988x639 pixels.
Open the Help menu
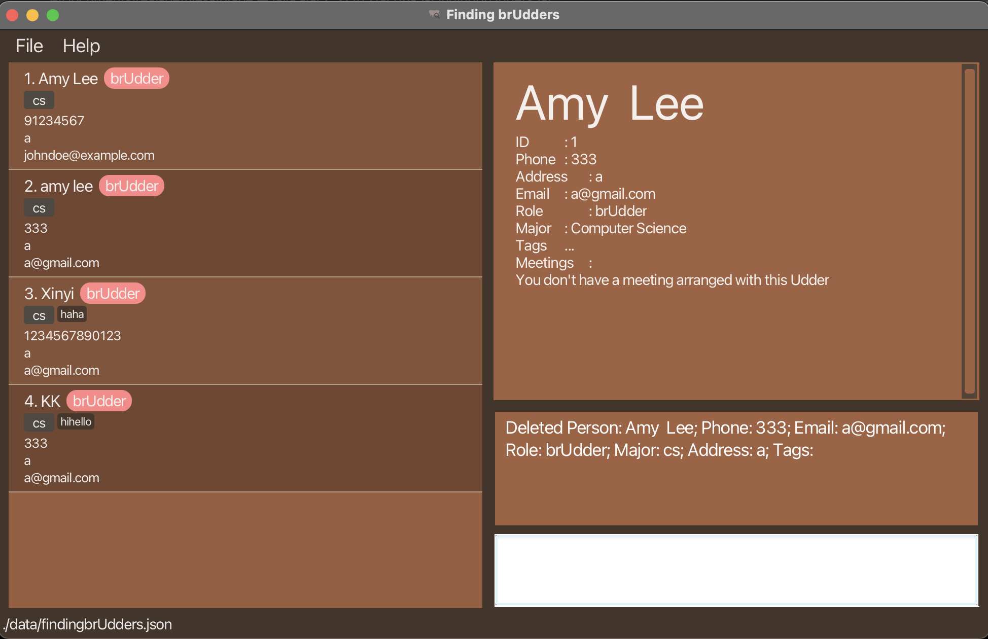pyautogui.click(x=81, y=46)
